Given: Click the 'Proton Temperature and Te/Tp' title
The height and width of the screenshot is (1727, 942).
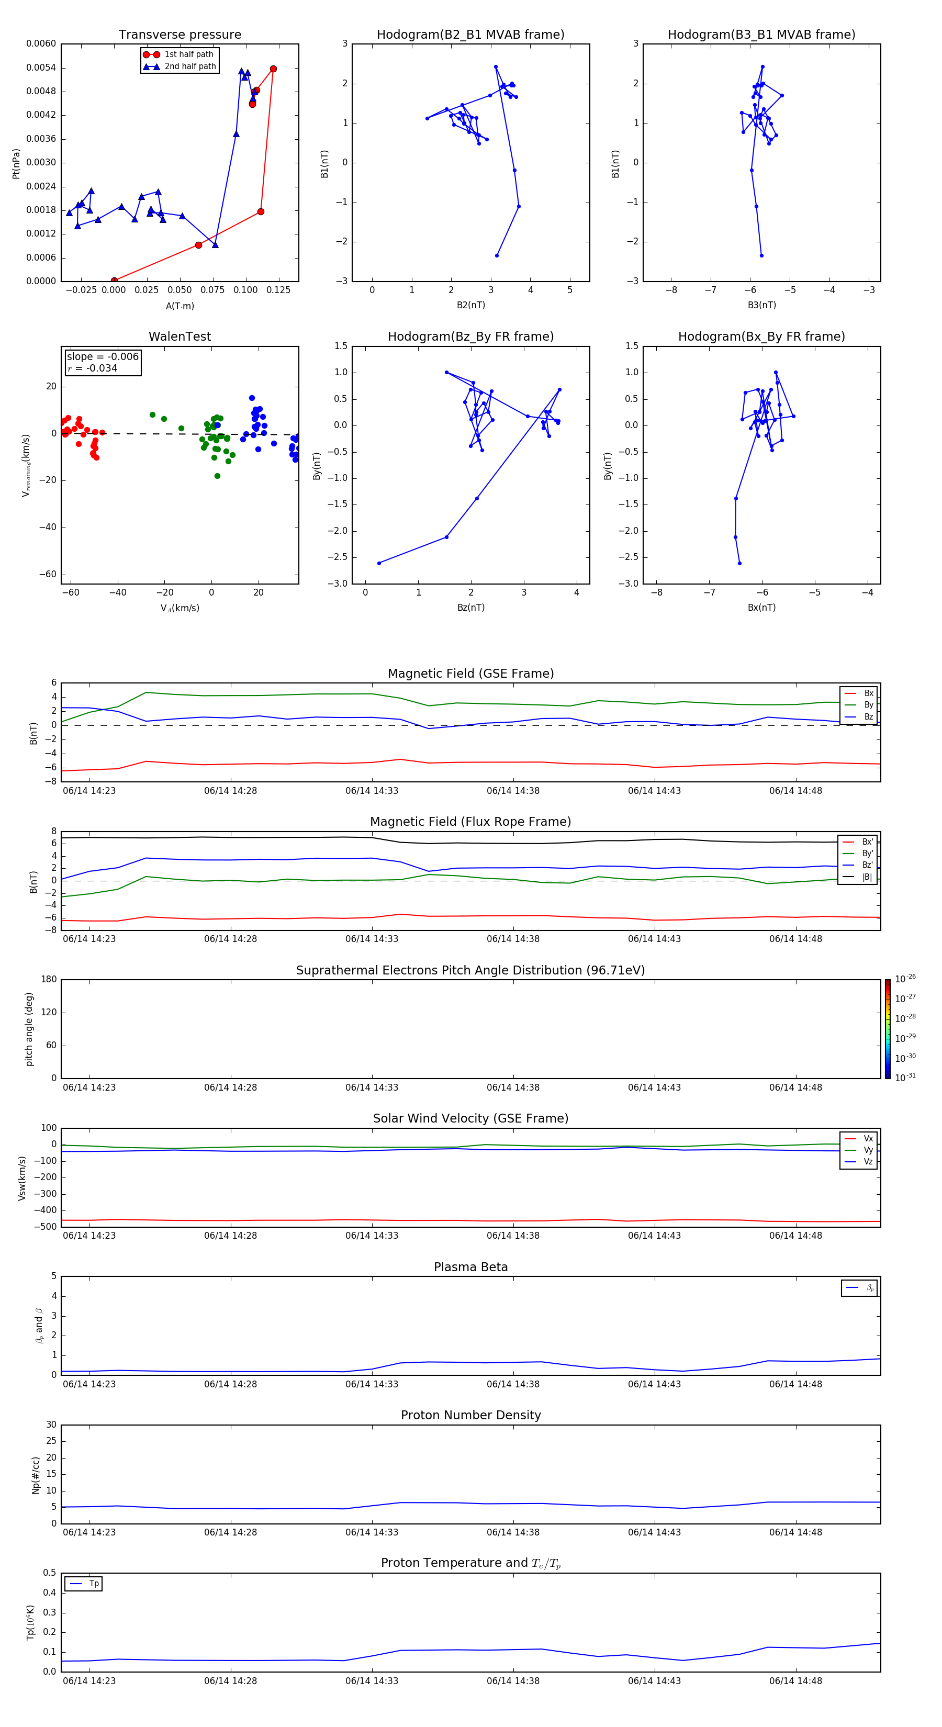Looking at the screenshot, I should pos(470,1563).
